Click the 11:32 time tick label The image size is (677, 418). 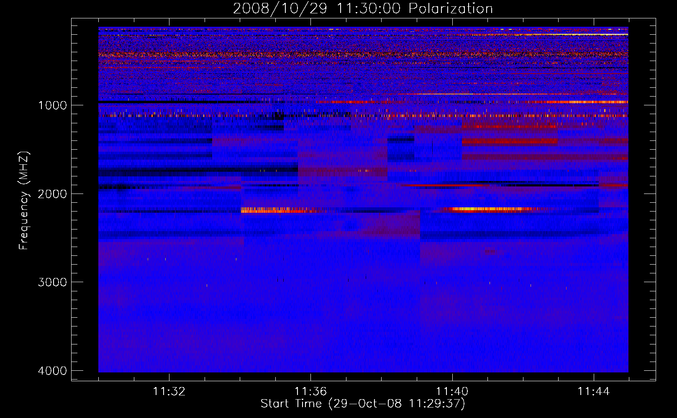[169, 392]
